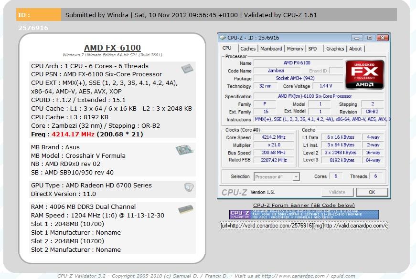Viewport: 416px width, 279px height.
Task: Click the Level 3 associativity 64-way
Action: coord(373,160)
